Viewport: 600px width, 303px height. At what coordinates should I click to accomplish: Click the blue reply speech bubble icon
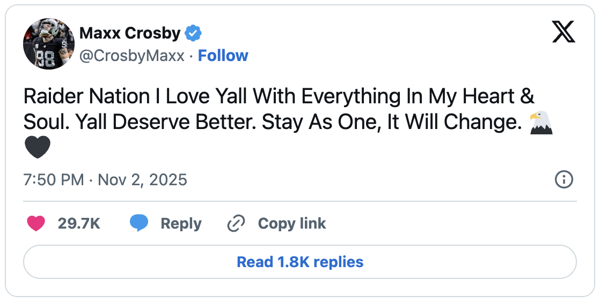tap(139, 223)
